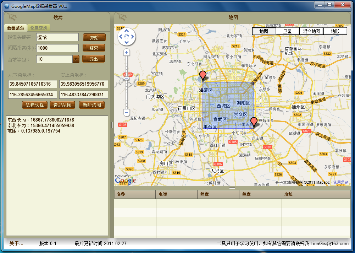Click hand icon in pan control center
This screenshot has height=253, width=355.
tap(127, 37)
